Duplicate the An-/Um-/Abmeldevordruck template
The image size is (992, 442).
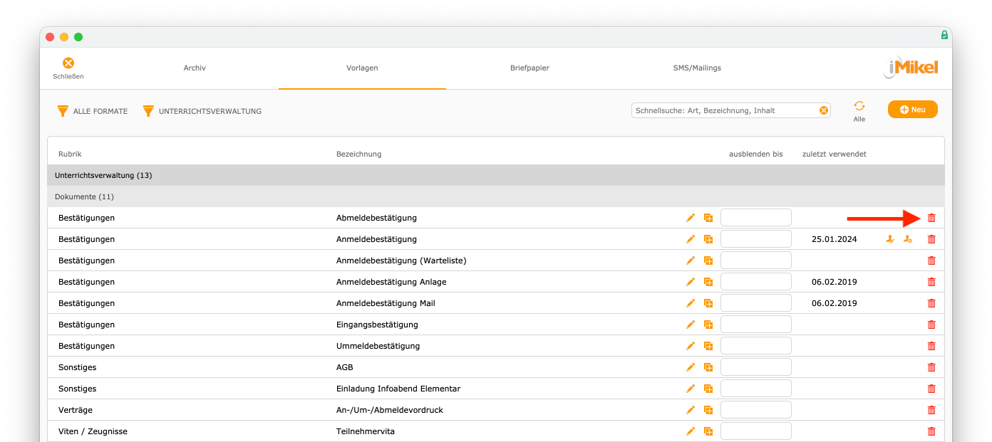pyautogui.click(x=708, y=410)
